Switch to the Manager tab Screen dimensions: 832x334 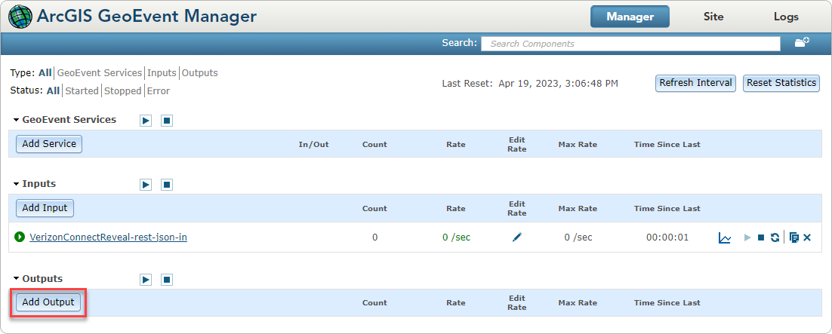[630, 17]
